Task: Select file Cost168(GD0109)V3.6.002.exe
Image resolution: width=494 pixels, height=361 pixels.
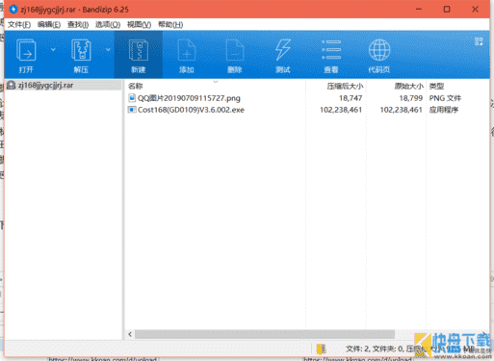Action: (191, 110)
